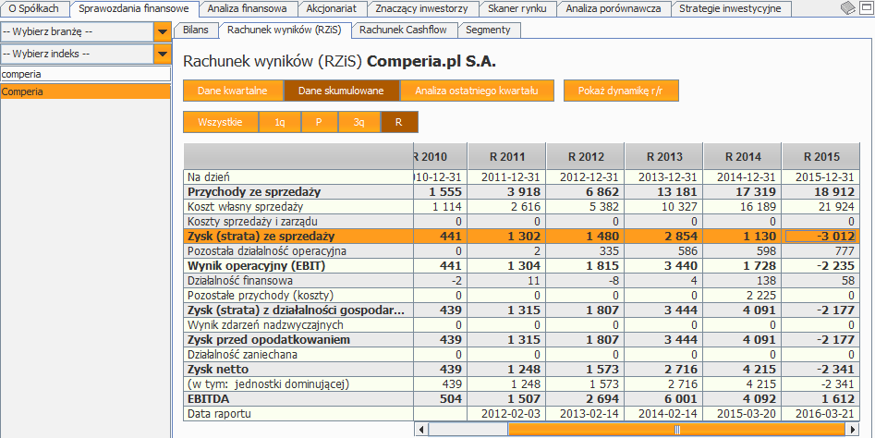This screenshot has height=438, width=875.
Task: Click 'Koszt własny sprzedaży' row label
Action: tap(246, 207)
